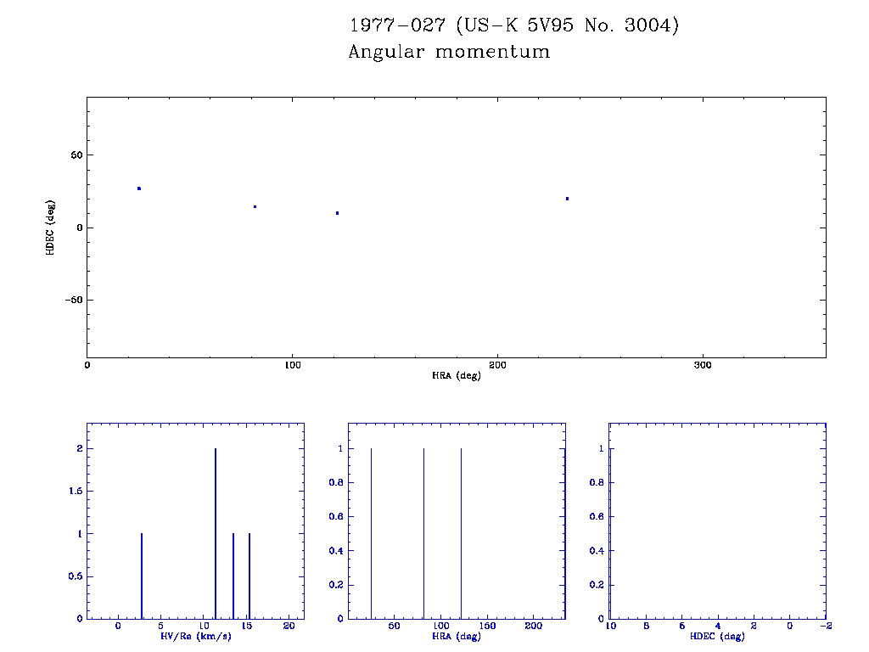Image resolution: width=869 pixels, height=652 pixels.
Task: Click the plot title '1977-027 (US-K 5V95 No. 3004)'
Action: pos(514,25)
